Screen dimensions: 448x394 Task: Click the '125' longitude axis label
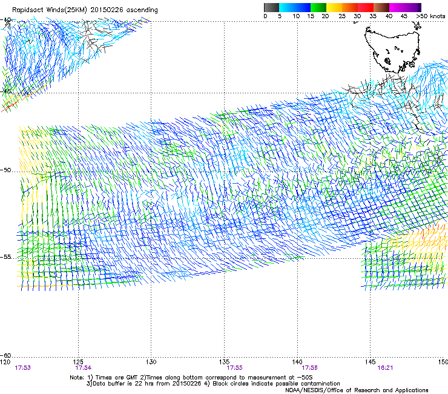[78, 362]
